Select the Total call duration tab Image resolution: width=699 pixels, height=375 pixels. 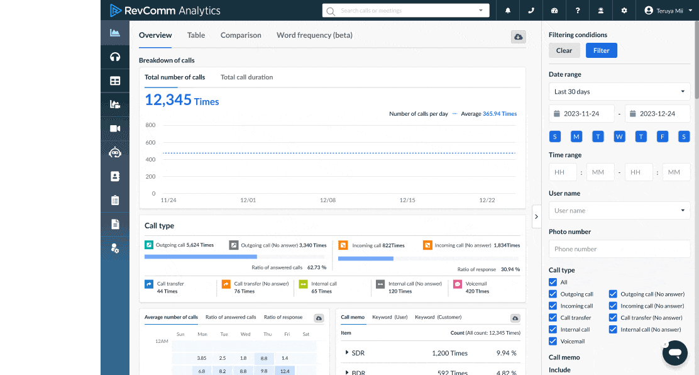click(x=246, y=77)
